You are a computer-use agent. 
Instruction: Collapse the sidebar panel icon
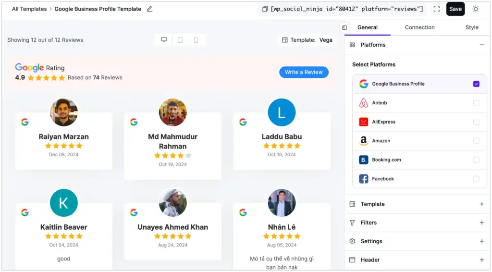point(344,27)
